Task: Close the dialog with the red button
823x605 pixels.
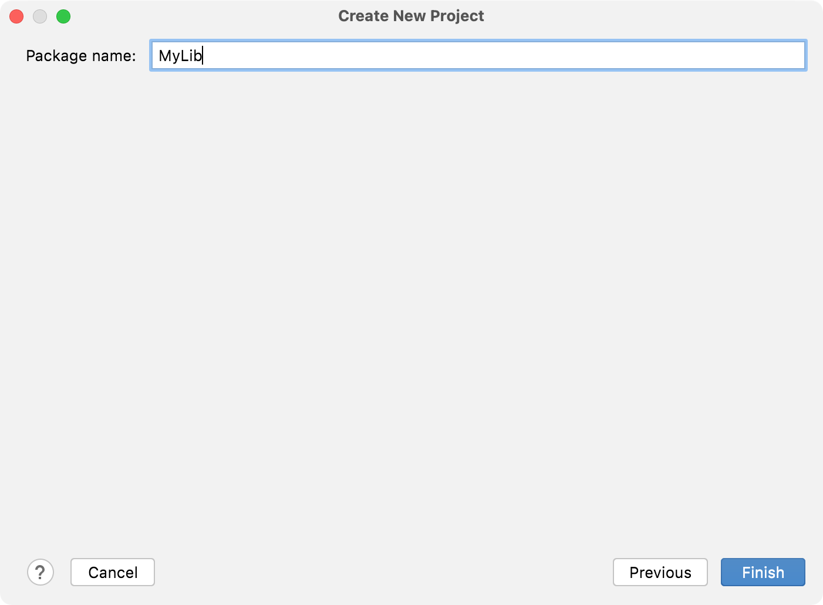Action: click(16, 16)
